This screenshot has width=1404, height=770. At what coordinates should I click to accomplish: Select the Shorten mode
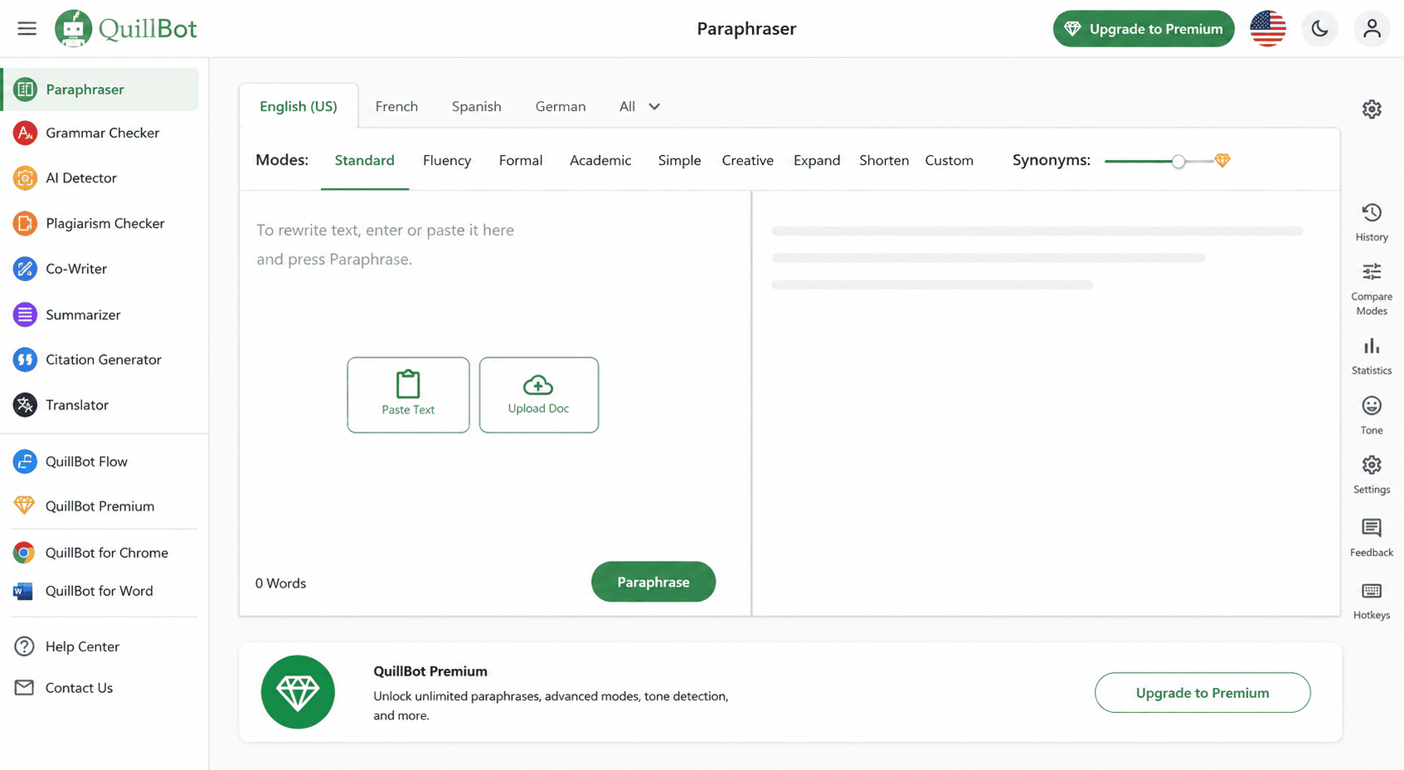pyautogui.click(x=884, y=161)
